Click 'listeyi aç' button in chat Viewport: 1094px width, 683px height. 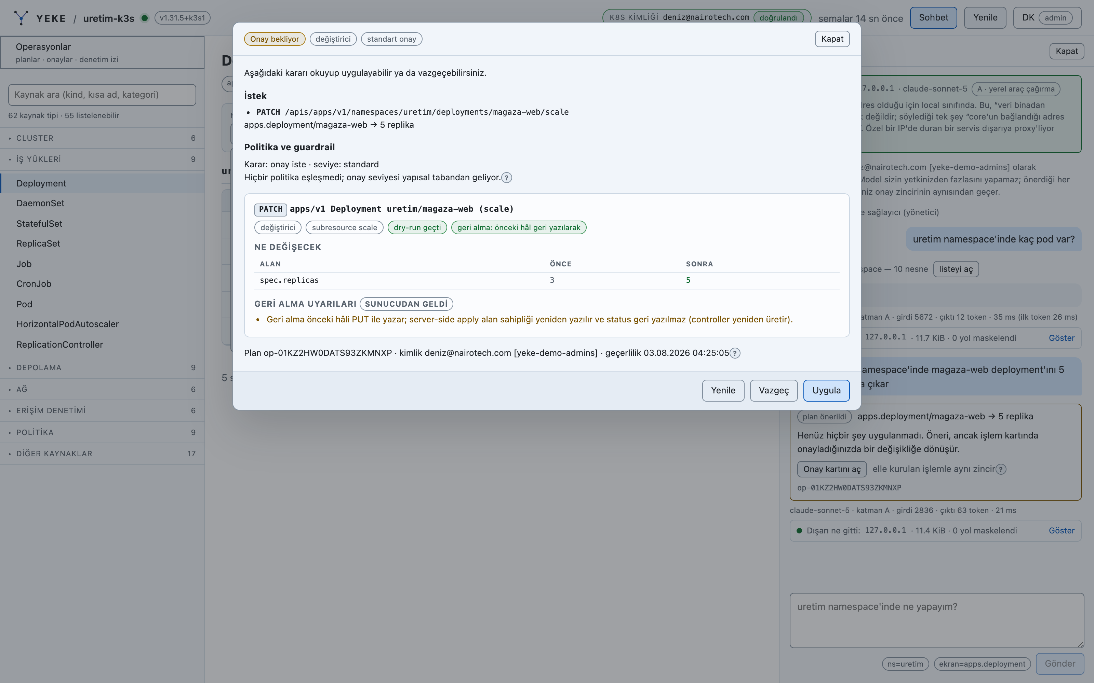click(x=956, y=269)
